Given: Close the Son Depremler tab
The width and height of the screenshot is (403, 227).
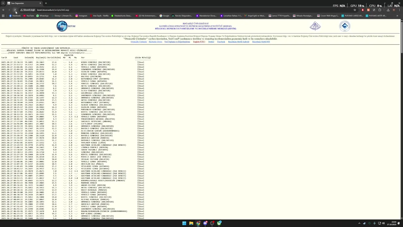Looking at the screenshot, I should tap(40, 3).
